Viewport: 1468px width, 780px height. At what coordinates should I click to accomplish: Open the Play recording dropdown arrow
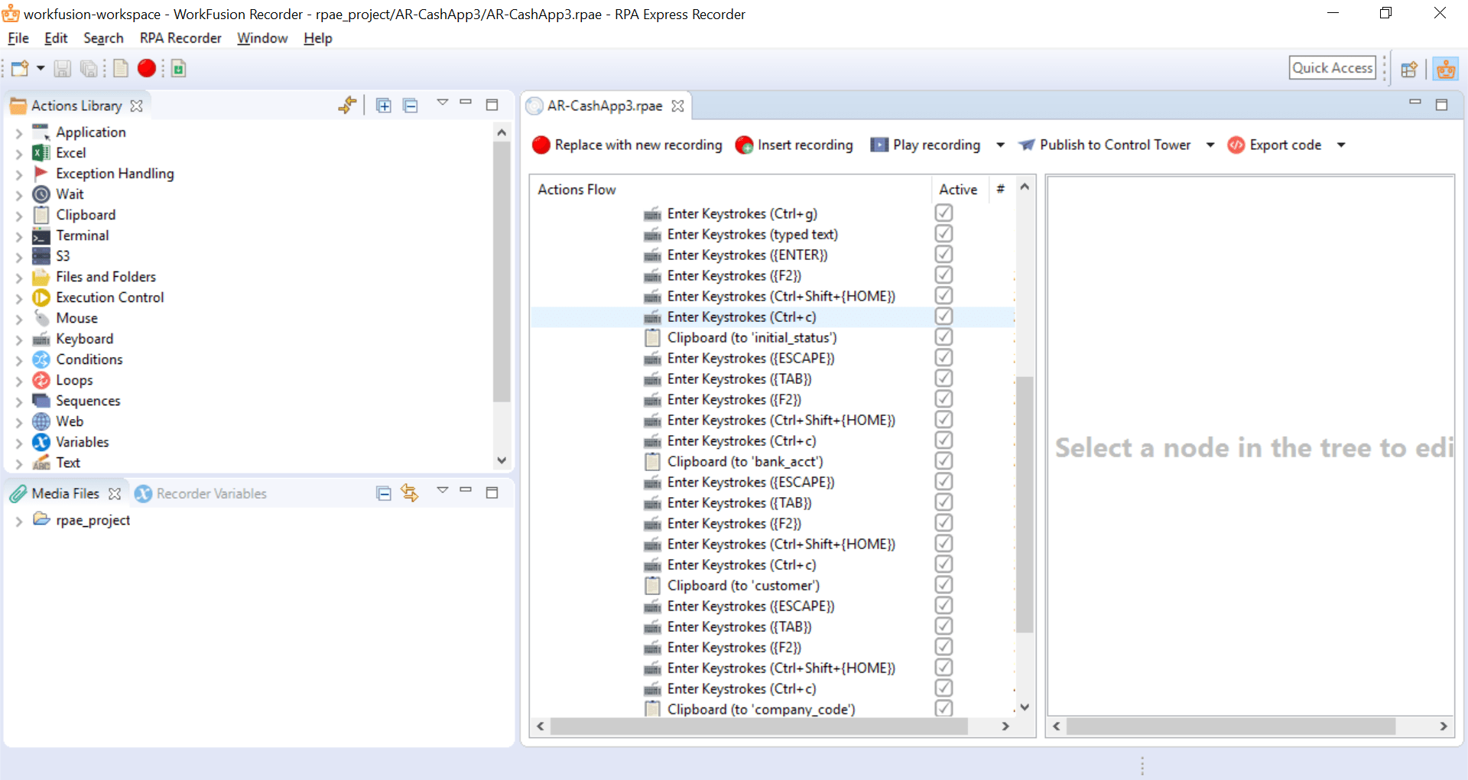pos(1000,145)
